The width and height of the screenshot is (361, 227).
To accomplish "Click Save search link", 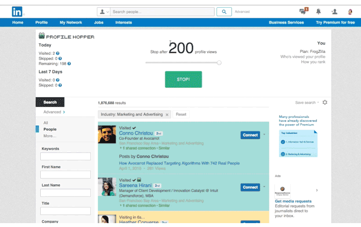I will 305,102.
